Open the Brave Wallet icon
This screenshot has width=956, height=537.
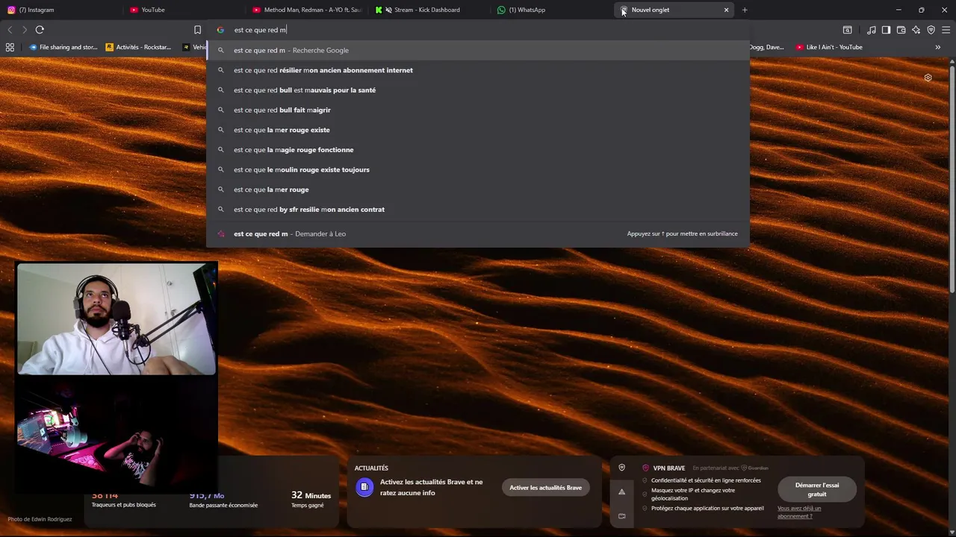[x=901, y=30]
